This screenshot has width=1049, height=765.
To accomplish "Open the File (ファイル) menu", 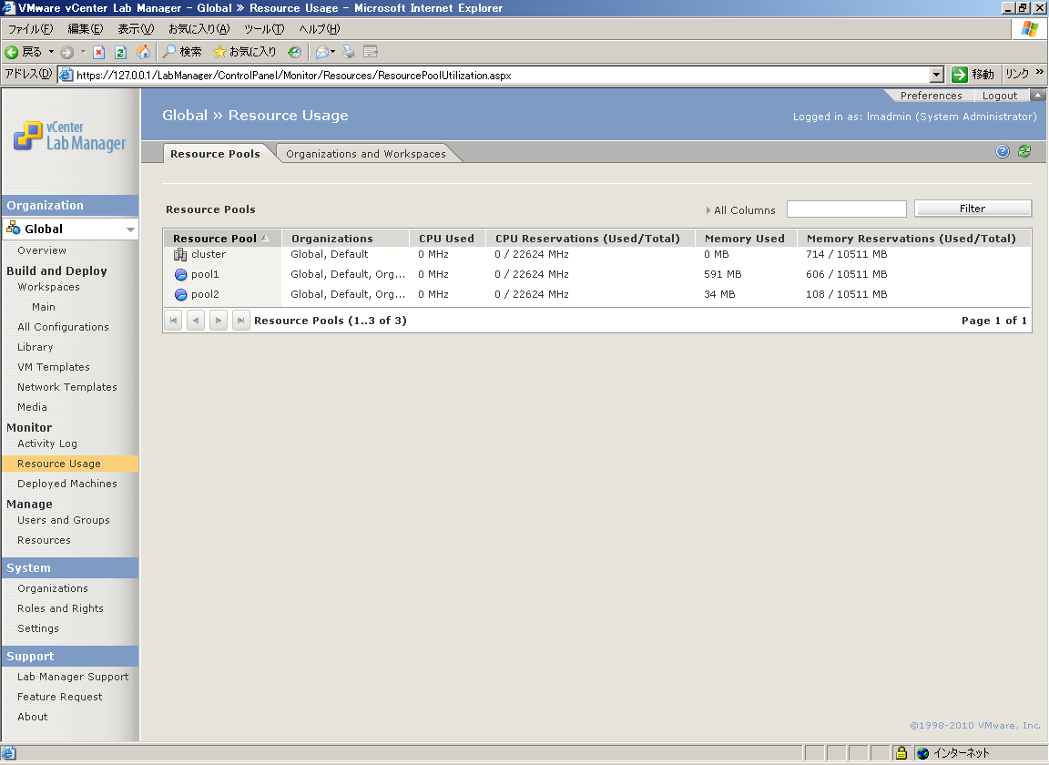I will 30,29.
